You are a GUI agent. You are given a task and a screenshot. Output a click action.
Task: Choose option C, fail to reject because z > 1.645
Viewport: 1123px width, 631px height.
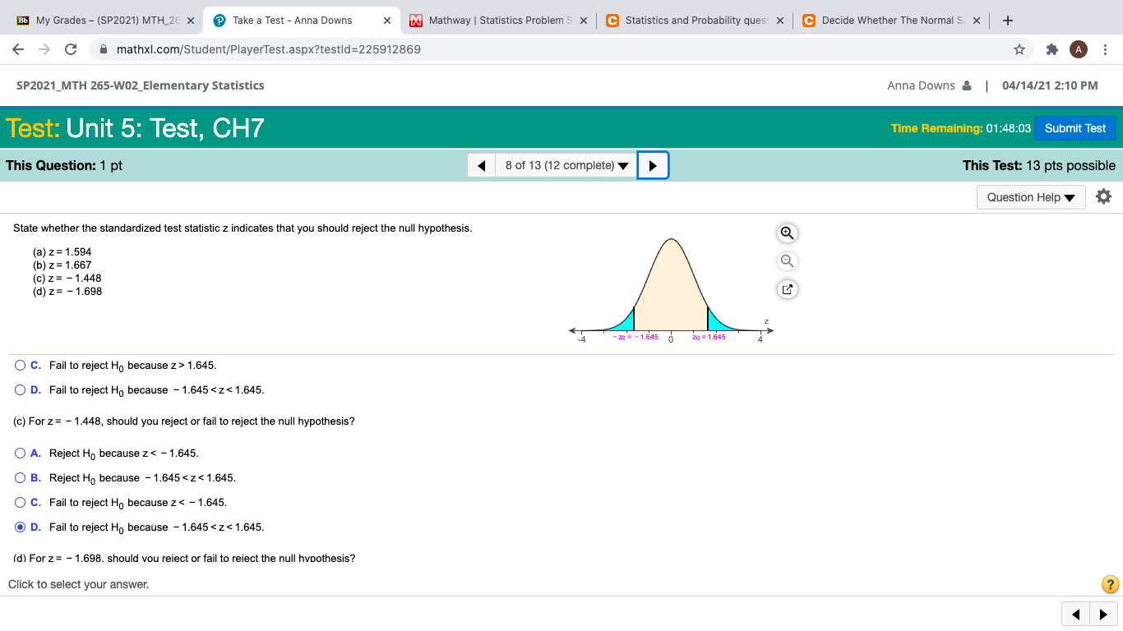tap(20, 365)
